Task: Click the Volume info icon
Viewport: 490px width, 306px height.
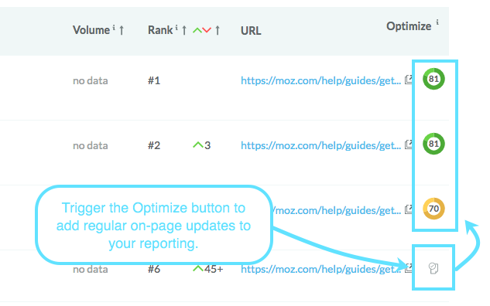Action: coord(114,28)
